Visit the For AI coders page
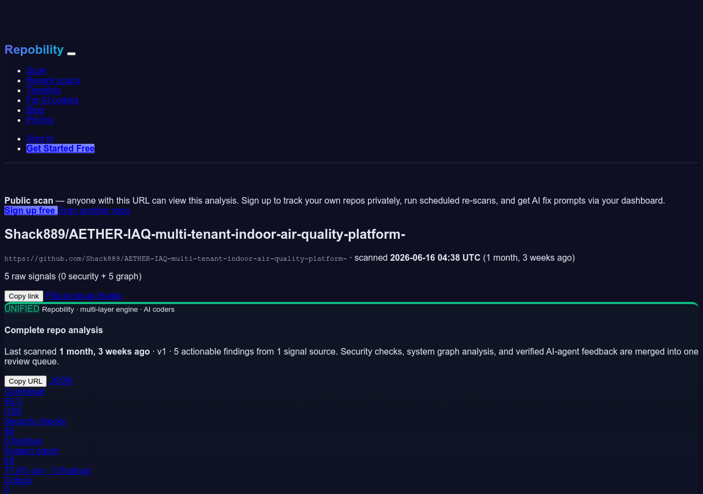 [52, 100]
